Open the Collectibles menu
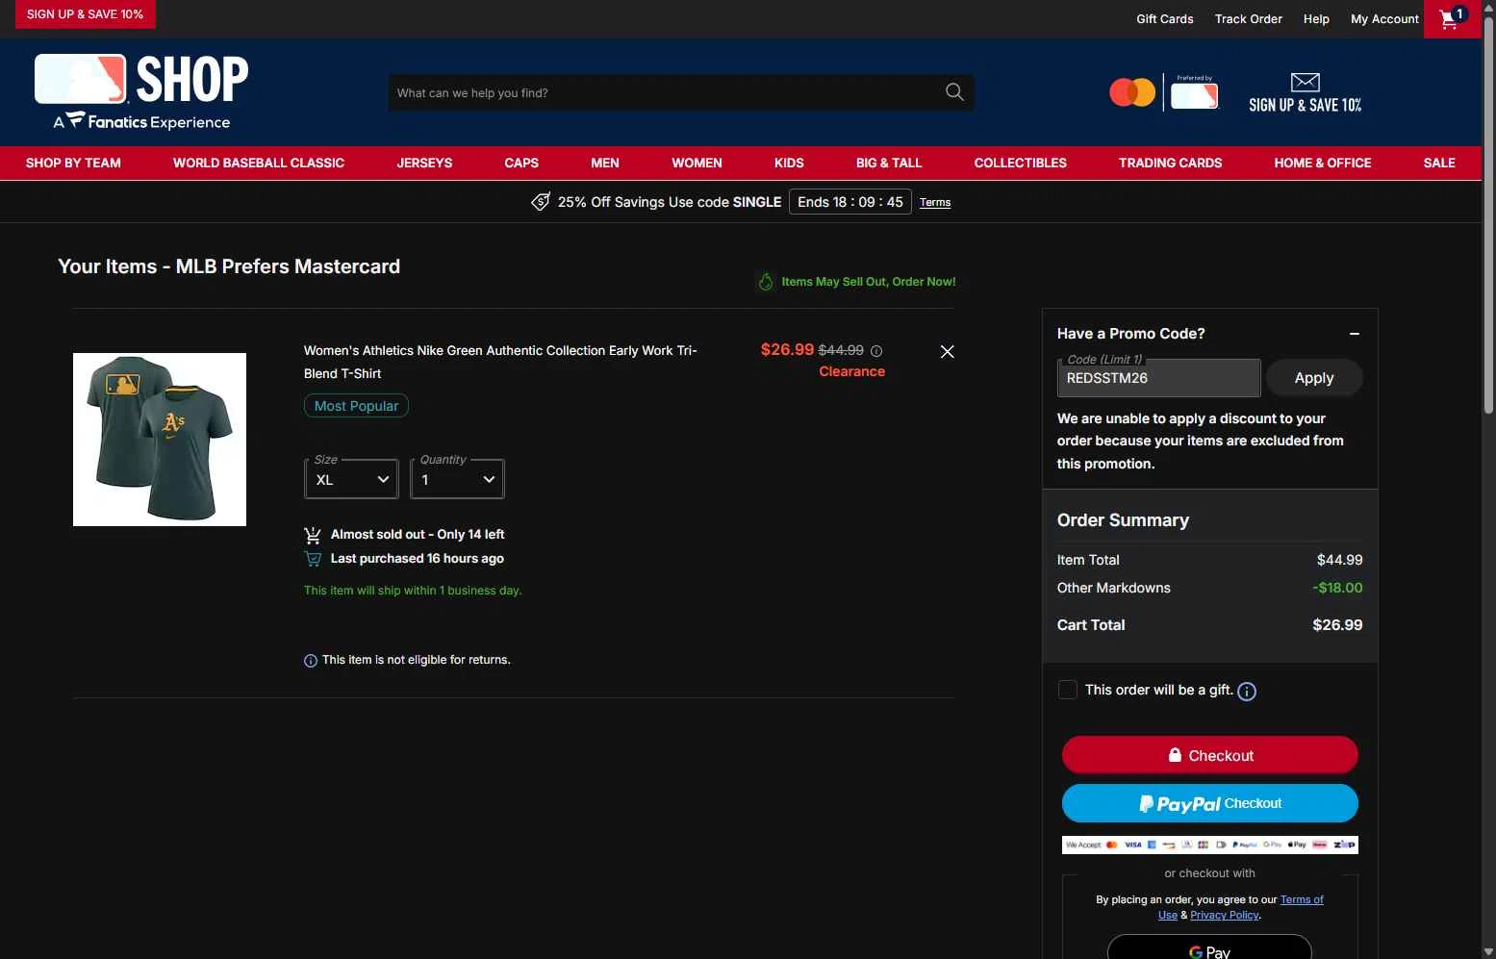Screen dimensions: 1496x959 click(1020, 163)
